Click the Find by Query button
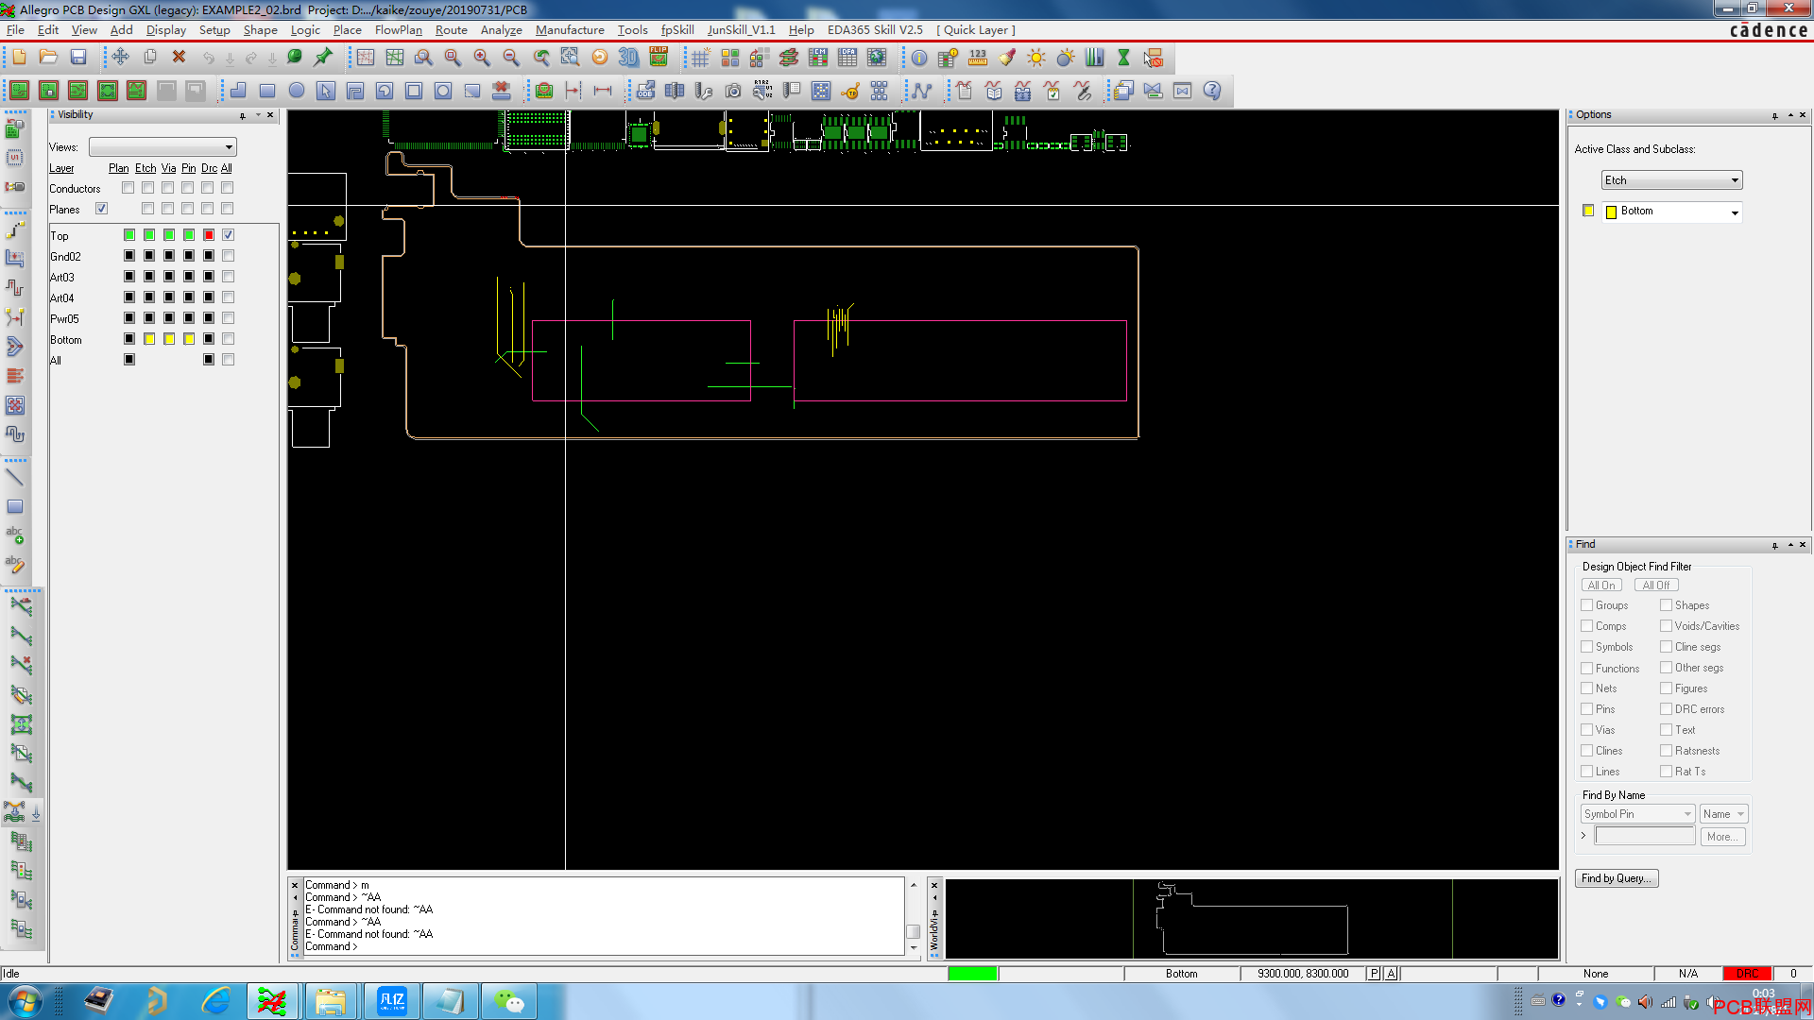 [x=1617, y=878]
